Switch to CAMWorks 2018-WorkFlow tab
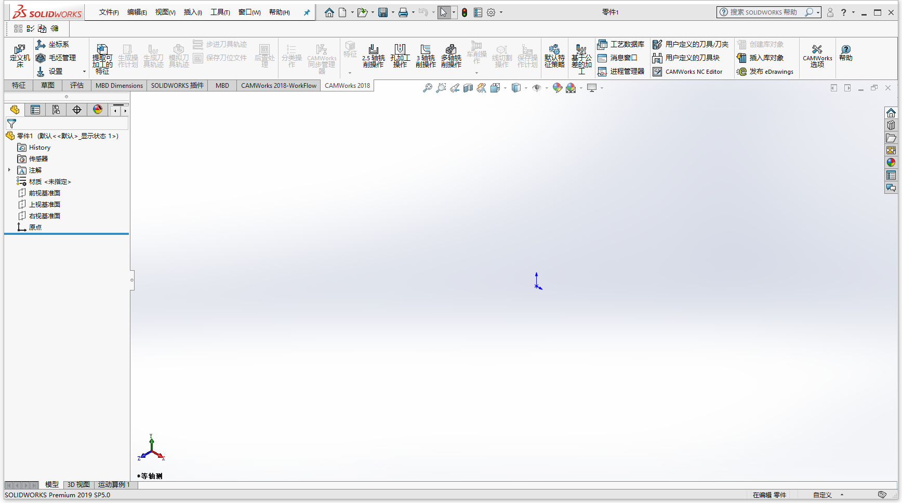 [x=278, y=86]
